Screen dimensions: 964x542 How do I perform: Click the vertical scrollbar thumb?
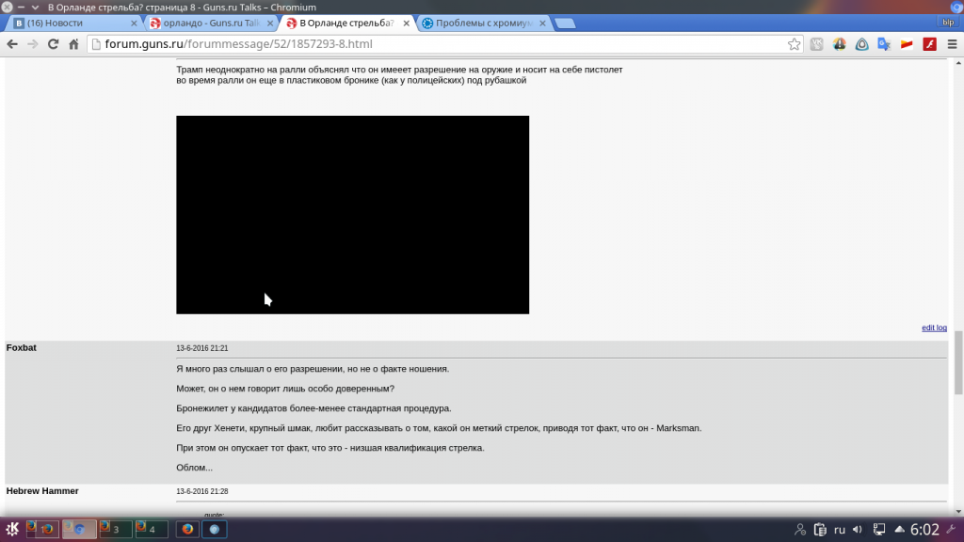pyautogui.click(x=958, y=362)
